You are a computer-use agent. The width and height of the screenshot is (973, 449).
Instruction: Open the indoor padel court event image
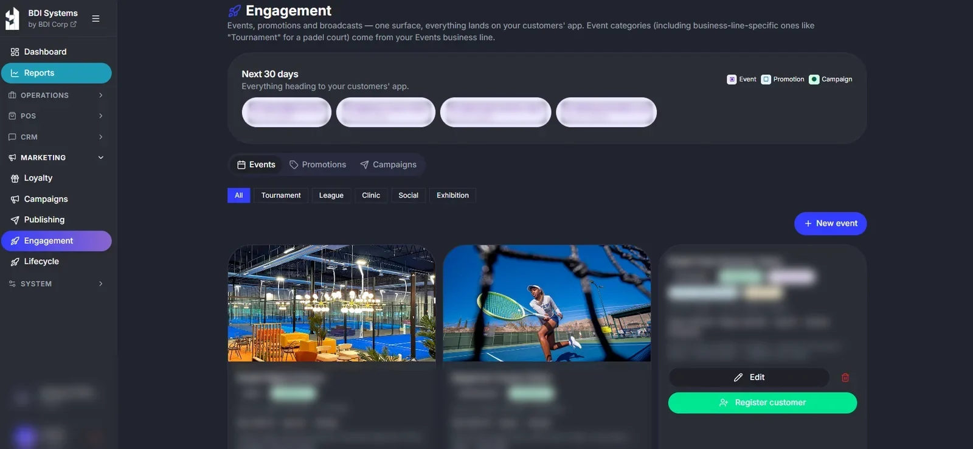pyautogui.click(x=332, y=303)
